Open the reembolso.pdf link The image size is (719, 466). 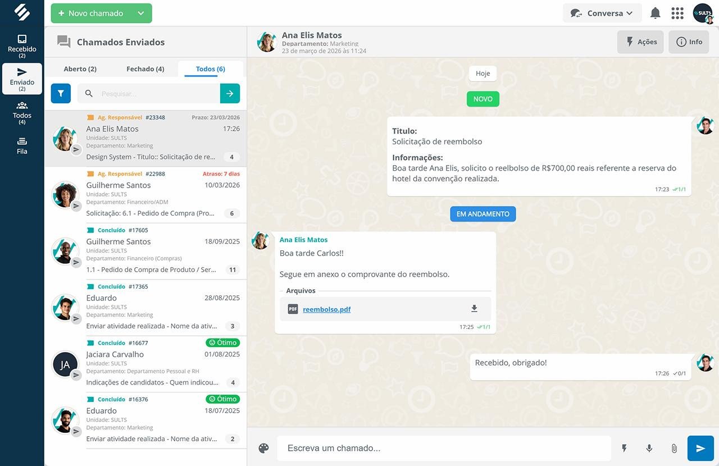pos(326,309)
